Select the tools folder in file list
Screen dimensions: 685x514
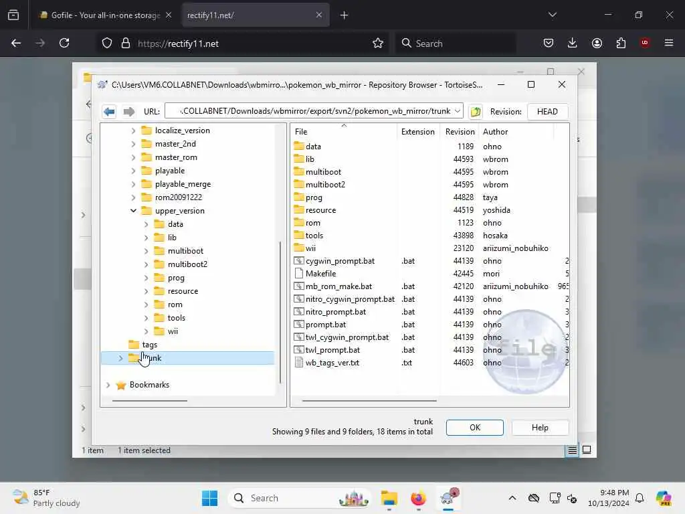click(314, 235)
